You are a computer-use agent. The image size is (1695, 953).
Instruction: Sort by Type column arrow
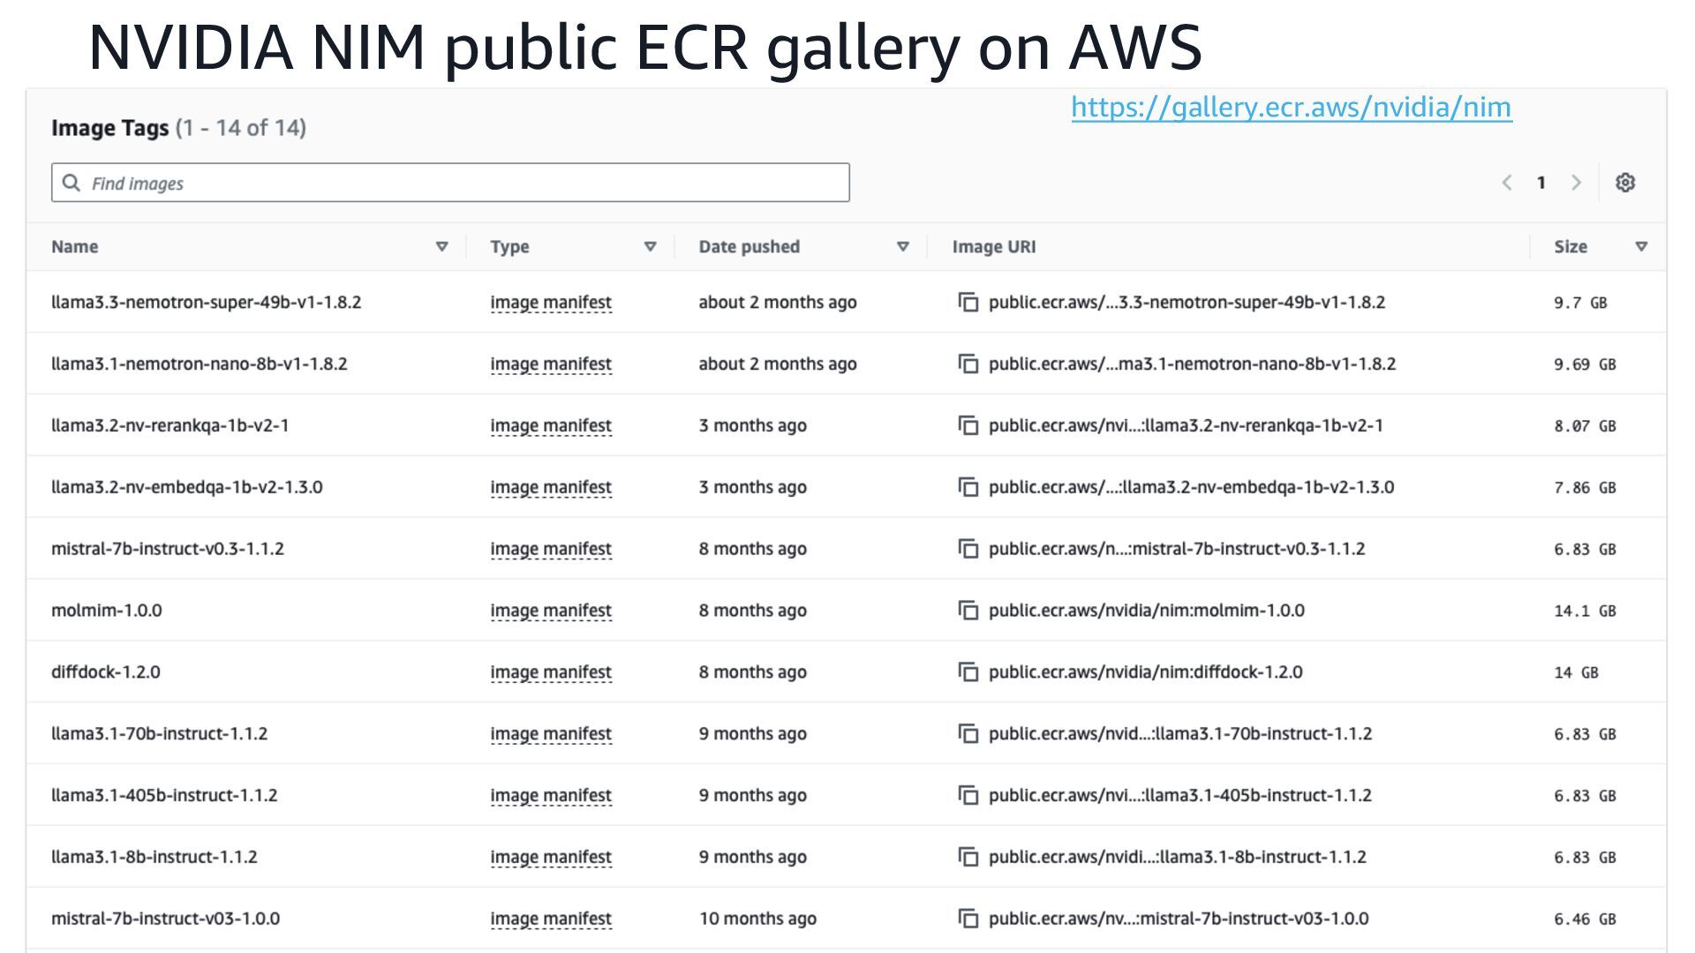point(651,247)
